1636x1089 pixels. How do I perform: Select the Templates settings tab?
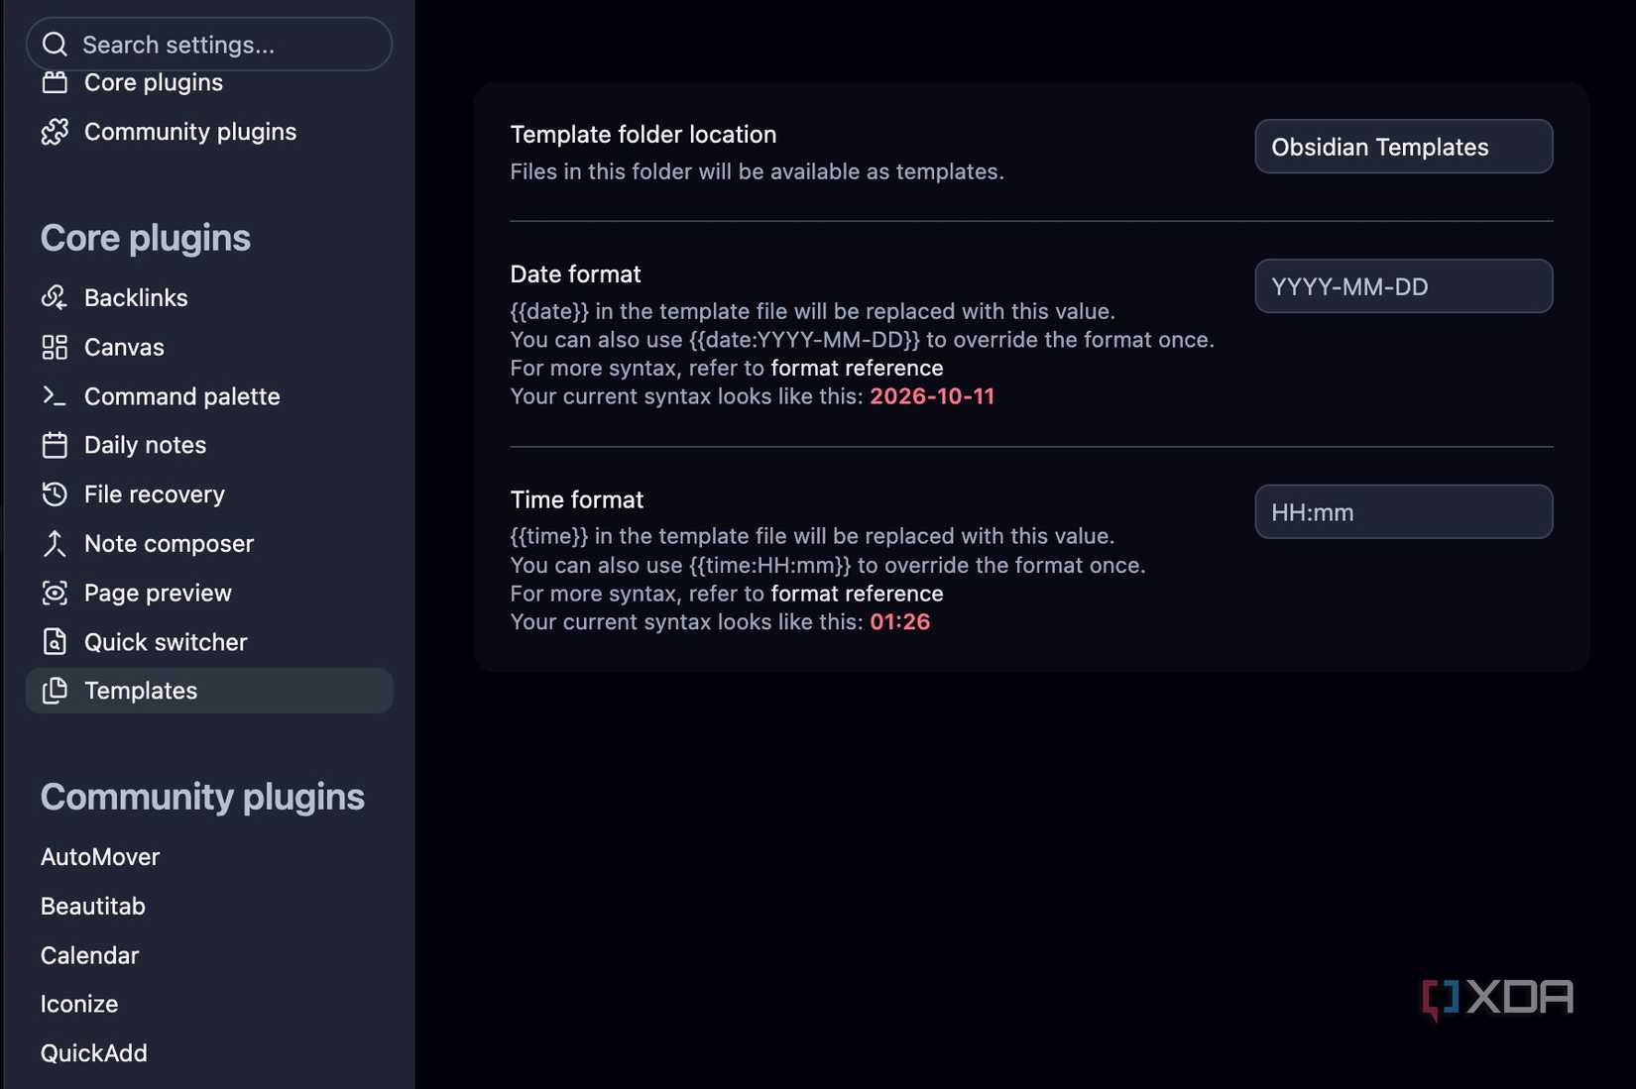tap(209, 691)
